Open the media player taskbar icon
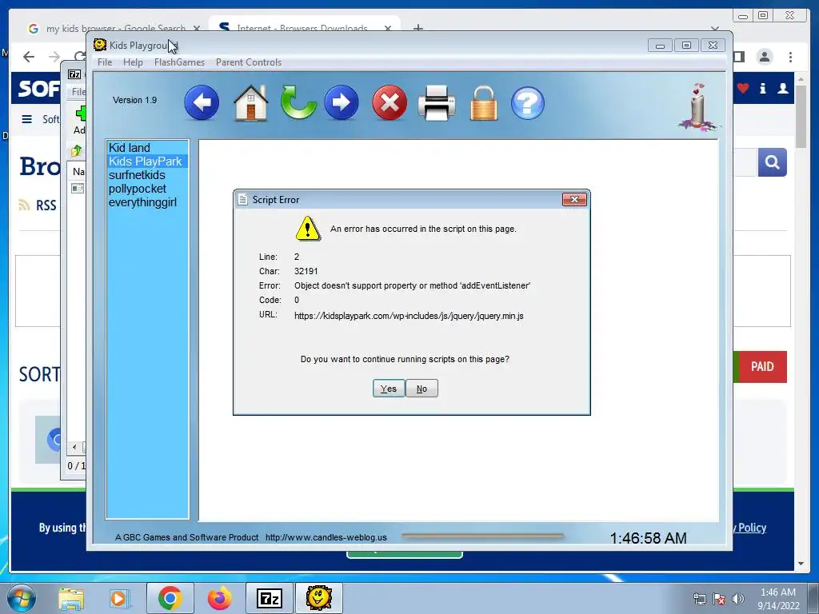This screenshot has width=819, height=614. tap(119, 599)
